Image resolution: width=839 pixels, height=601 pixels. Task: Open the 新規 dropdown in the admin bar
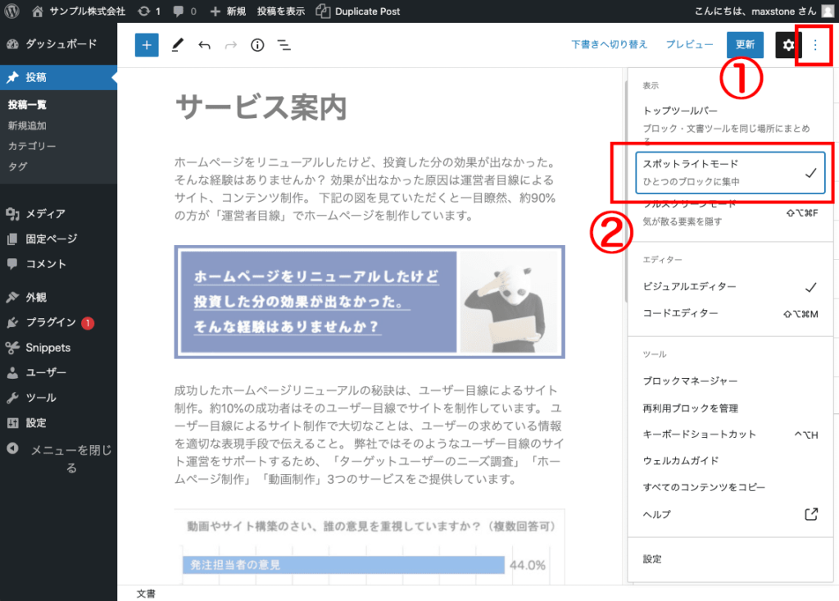click(222, 11)
